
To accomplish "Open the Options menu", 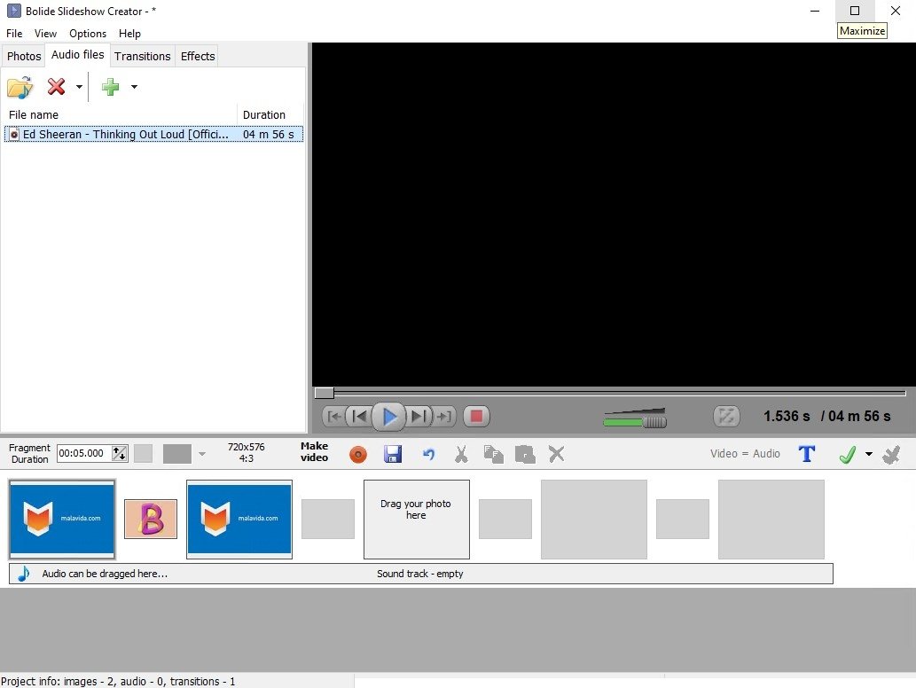I will click(x=88, y=34).
